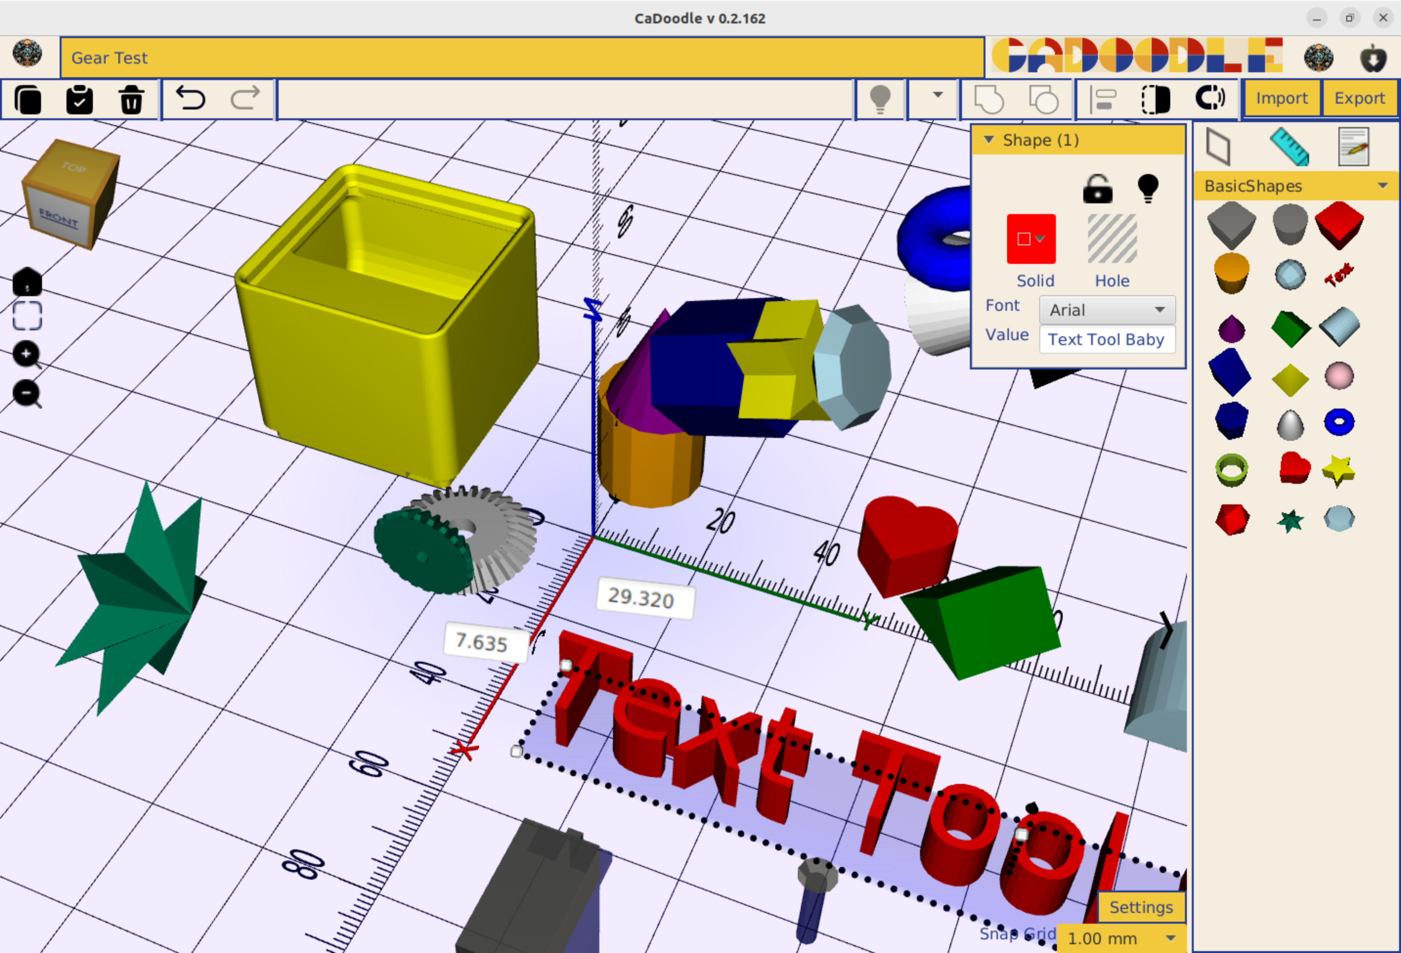Image resolution: width=1401 pixels, height=953 pixels.
Task: Open the red Solid color swatch
Action: point(1030,239)
